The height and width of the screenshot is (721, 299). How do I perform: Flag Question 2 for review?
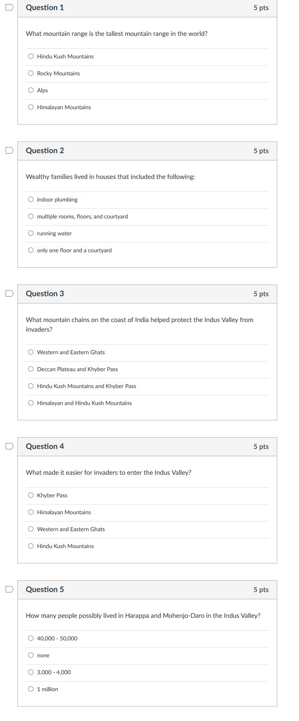(9, 150)
